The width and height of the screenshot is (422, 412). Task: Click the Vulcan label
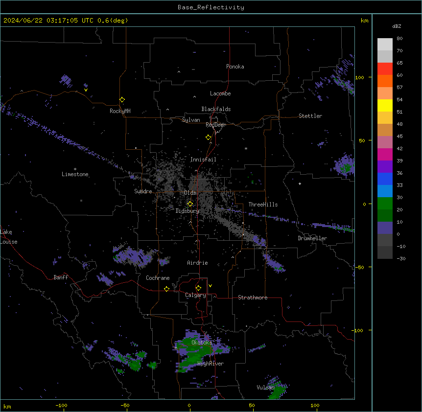point(265,388)
